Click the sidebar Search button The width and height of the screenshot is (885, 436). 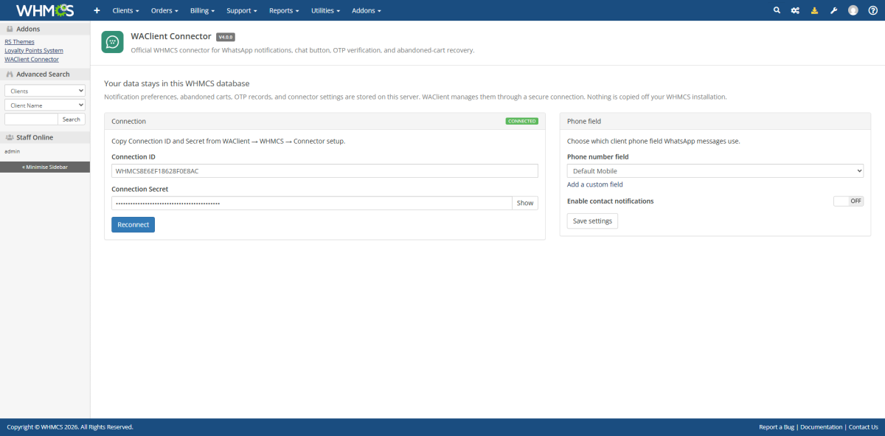72,119
